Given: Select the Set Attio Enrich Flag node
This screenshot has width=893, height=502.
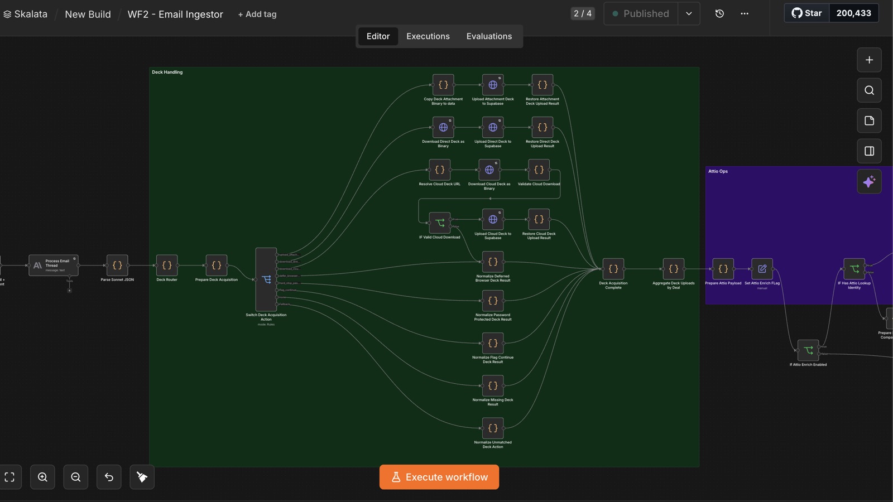Looking at the screenshot, I should click(x=762, y=269).
